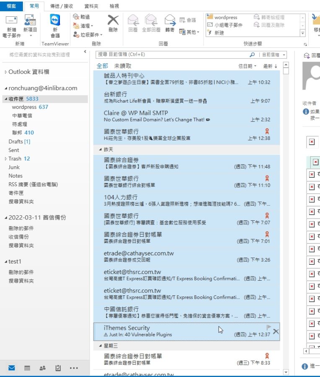Screen dimensions: 320x377
Task: Switch to the View ribbon tab
Action: [114, 6]
